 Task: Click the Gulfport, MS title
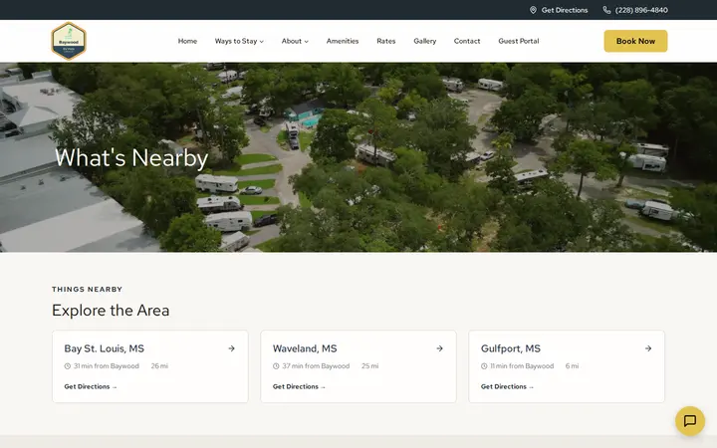coord(511,348)
